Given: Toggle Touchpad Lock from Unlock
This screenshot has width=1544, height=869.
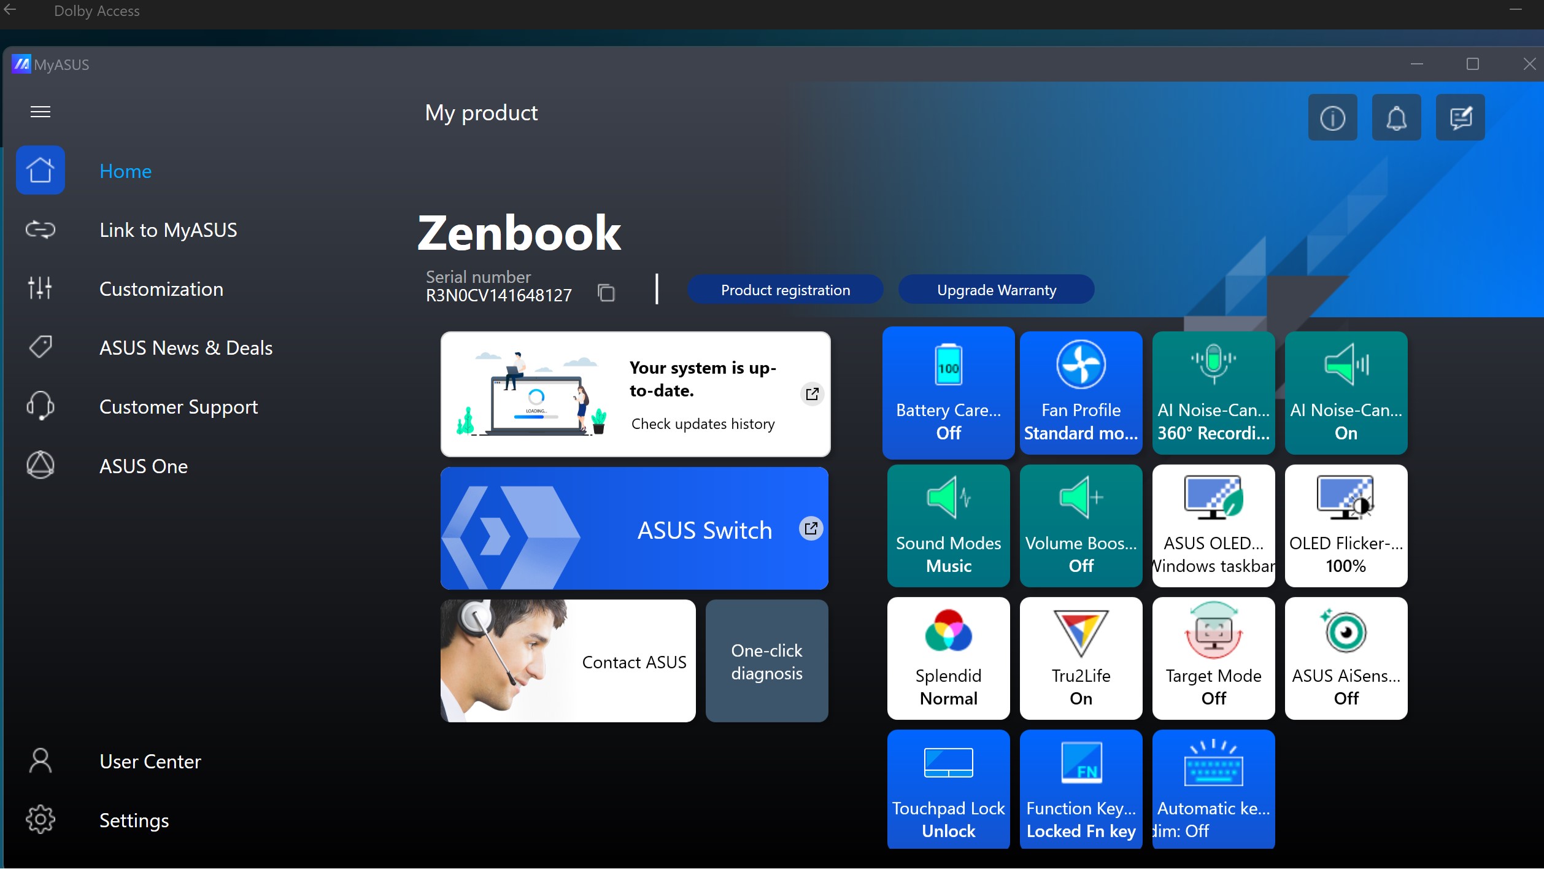Looking at the screenshot, I should [x=948, y=789].
